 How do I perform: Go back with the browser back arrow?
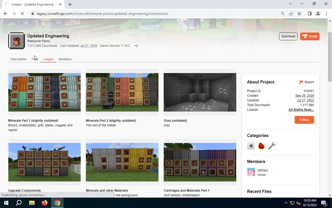(x=6, y=14)
